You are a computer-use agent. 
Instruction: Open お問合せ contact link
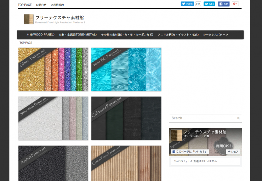[41, 5]
